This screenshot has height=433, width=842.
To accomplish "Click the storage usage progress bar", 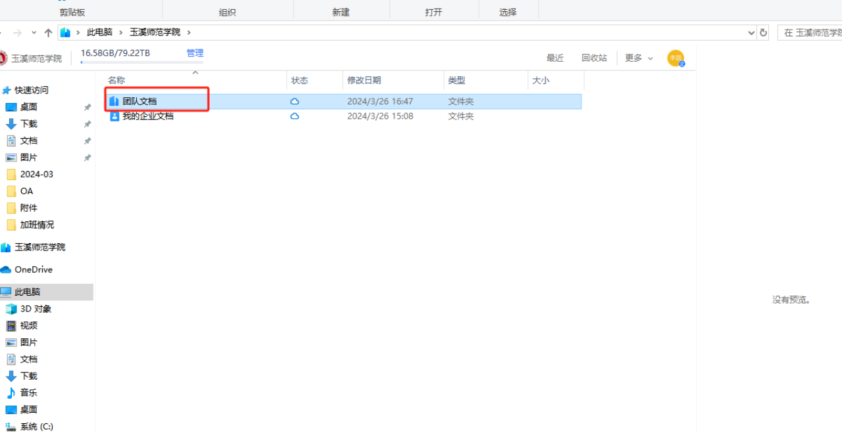I will (130, 63).
